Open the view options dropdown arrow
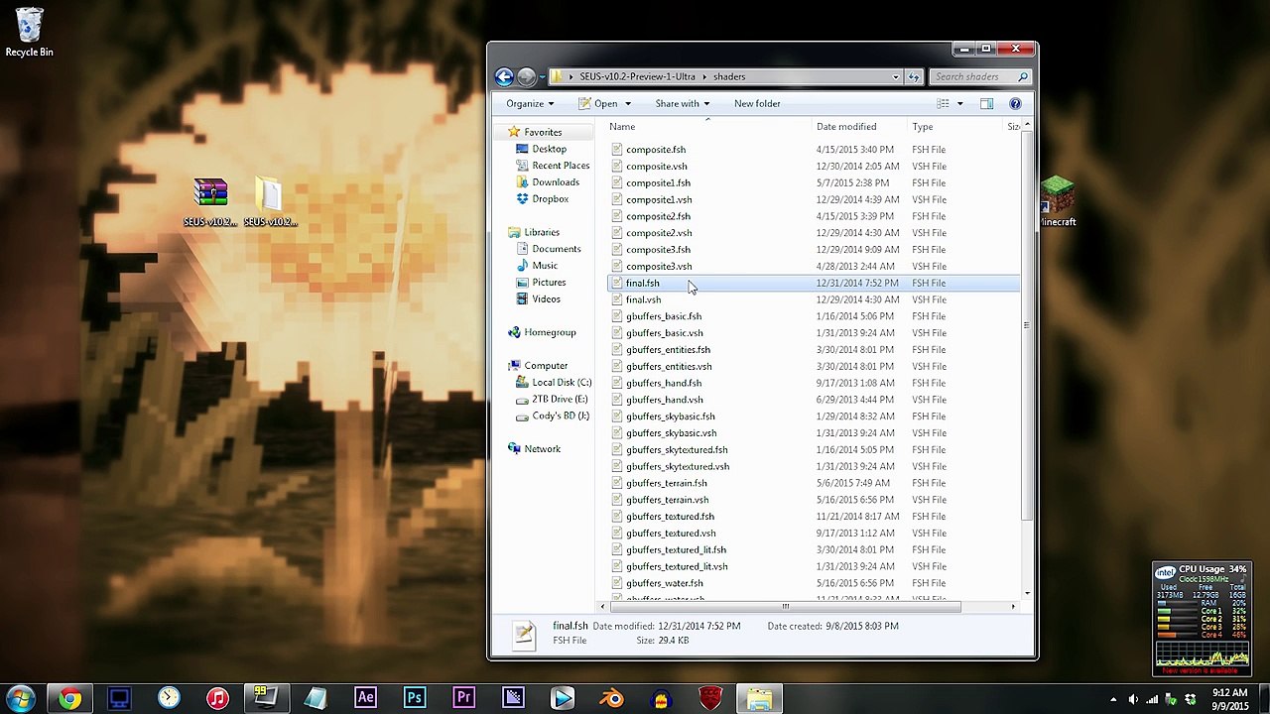 pos(959,103)
